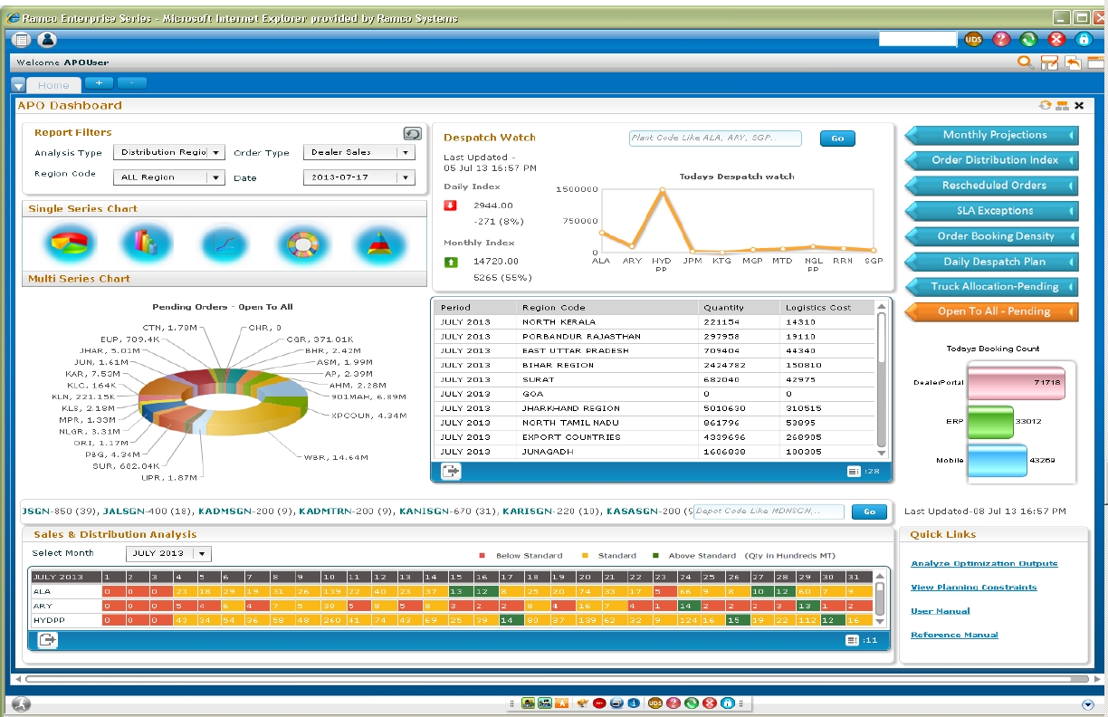Image resolution: width=1108 pixels, height=717 pixels.
Task: Select the doughnut chart icon
Action: coord(300,244)
